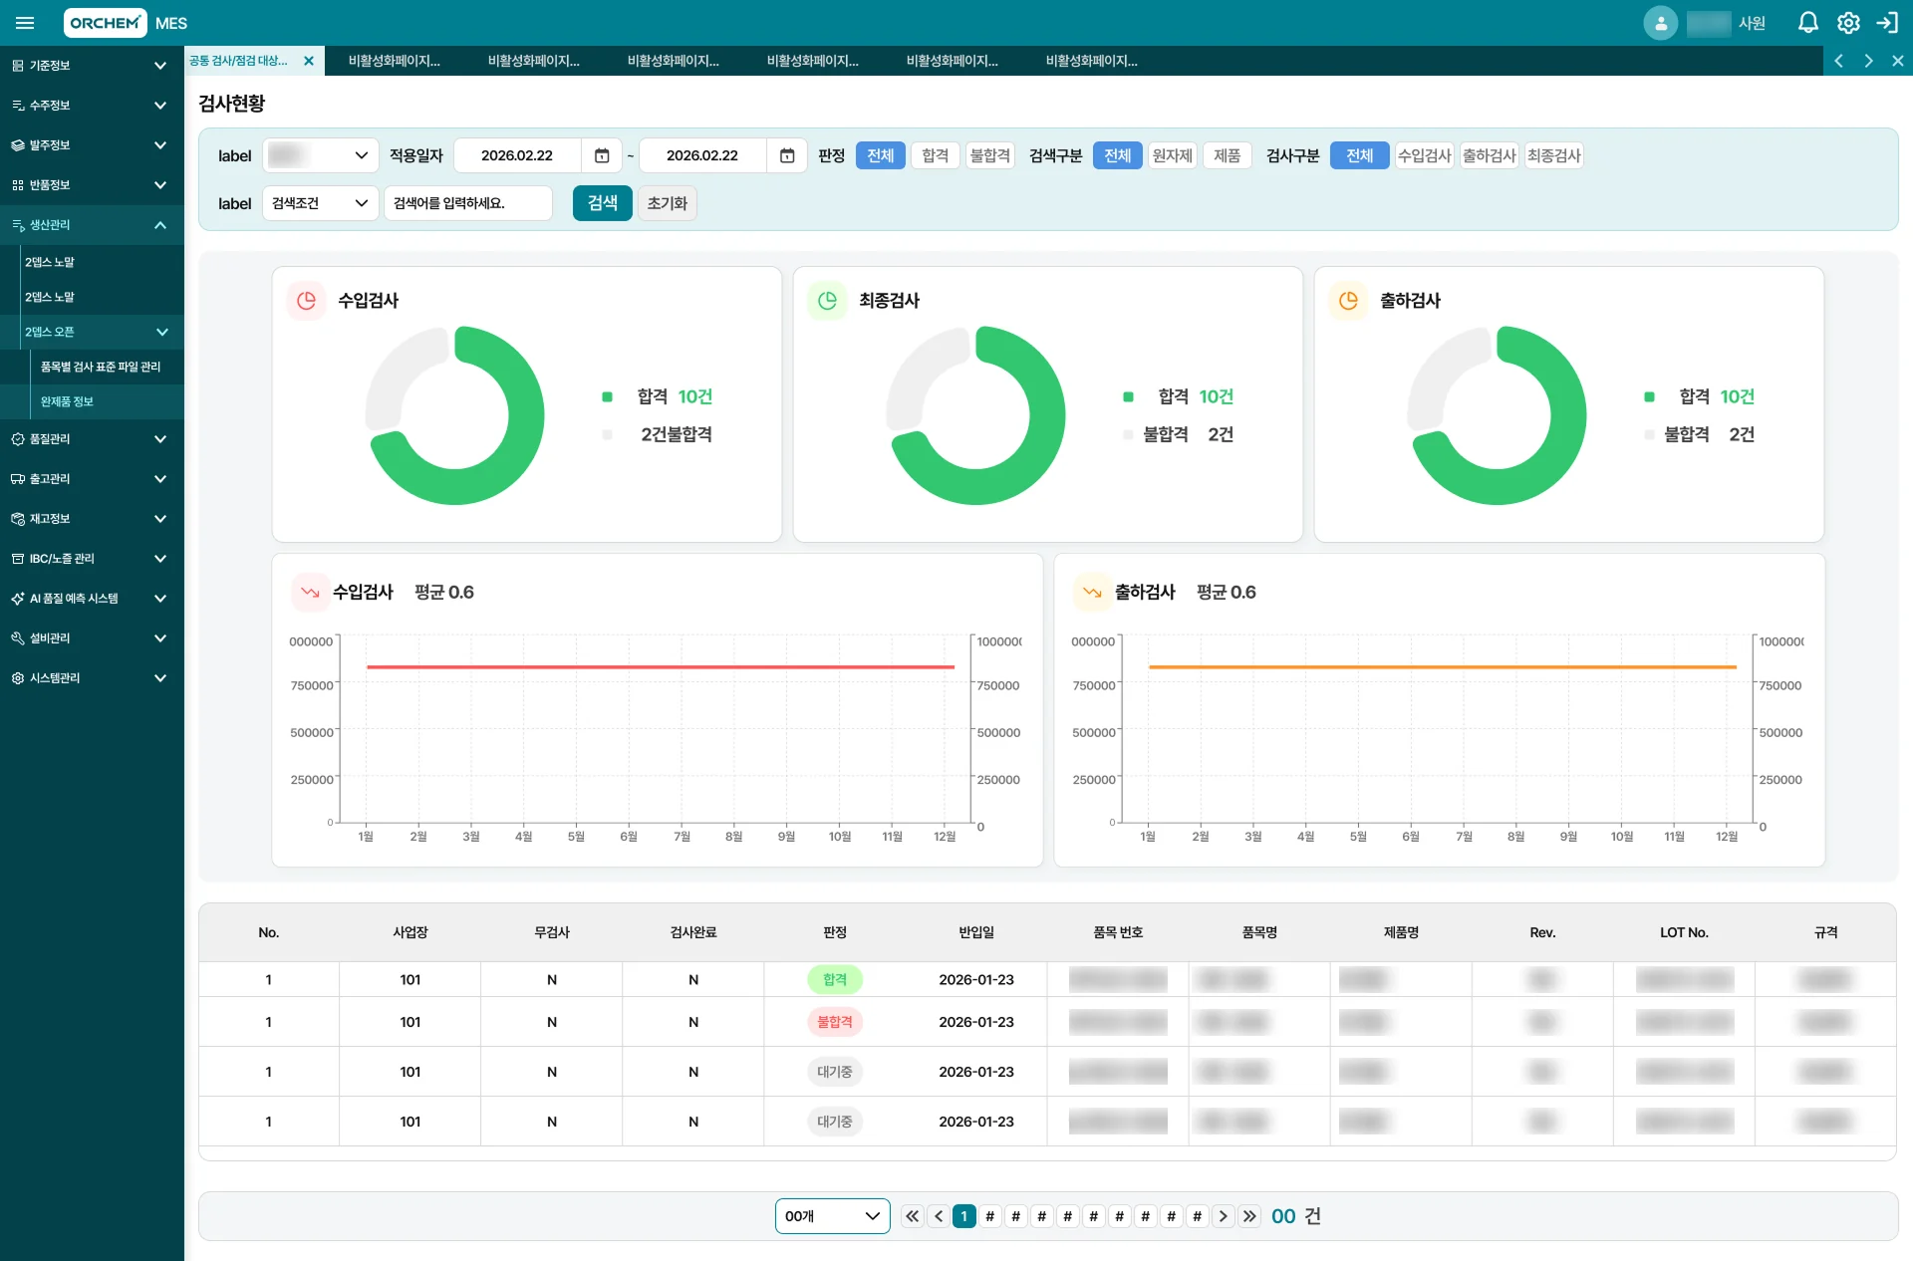Go to the last page of the table
The image size is (1913, 1261).
point(1249,1216)
